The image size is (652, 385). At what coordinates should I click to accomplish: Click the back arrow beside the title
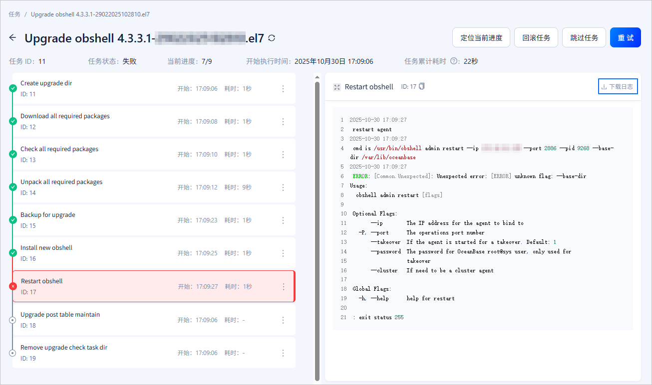pyautogui.click(x=13, y=38)
